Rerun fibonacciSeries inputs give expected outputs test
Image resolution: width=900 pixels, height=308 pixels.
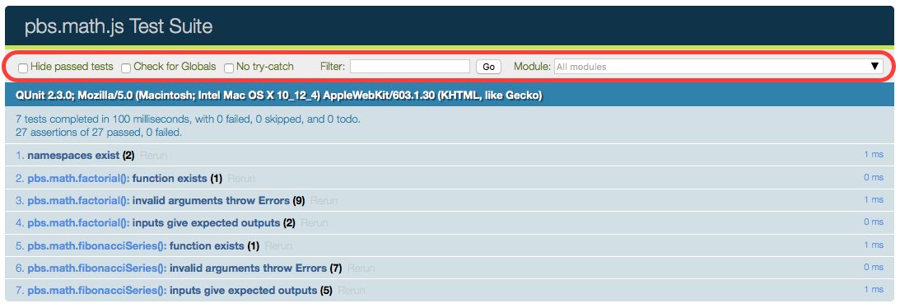click(x=352, y=291)
